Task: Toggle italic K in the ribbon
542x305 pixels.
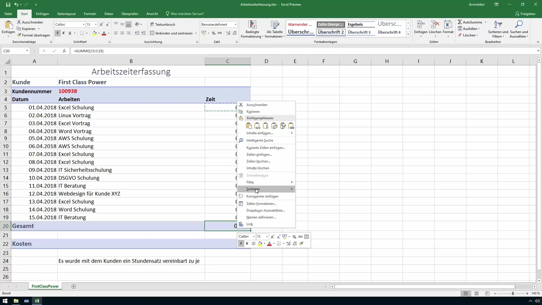Action: (64, 33)
